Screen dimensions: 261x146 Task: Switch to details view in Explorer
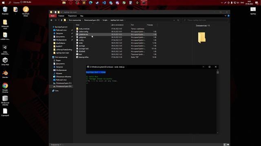(225, 144)
